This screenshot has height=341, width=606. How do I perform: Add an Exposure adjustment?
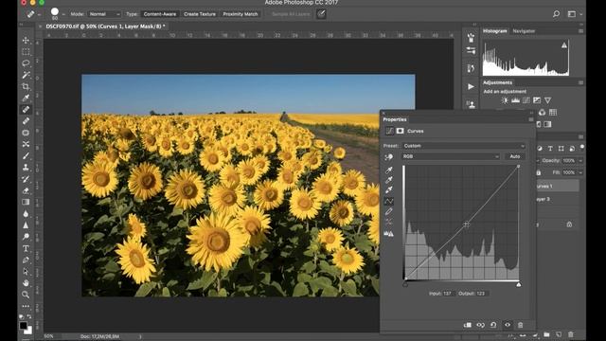(x=537, y=100)
